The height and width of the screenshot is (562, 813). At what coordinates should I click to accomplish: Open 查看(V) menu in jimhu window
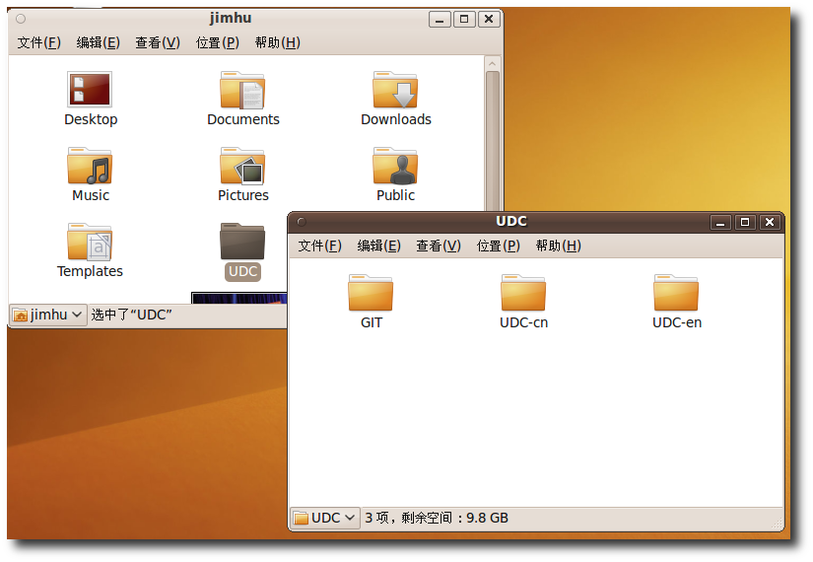click(x=158, y=42)
